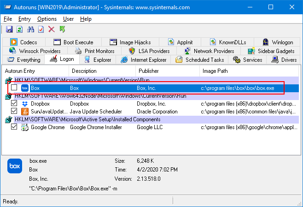Select the Wow6432Node Run registry key row
The height and width of the screenshot is (207, 303).
point(152,96)
